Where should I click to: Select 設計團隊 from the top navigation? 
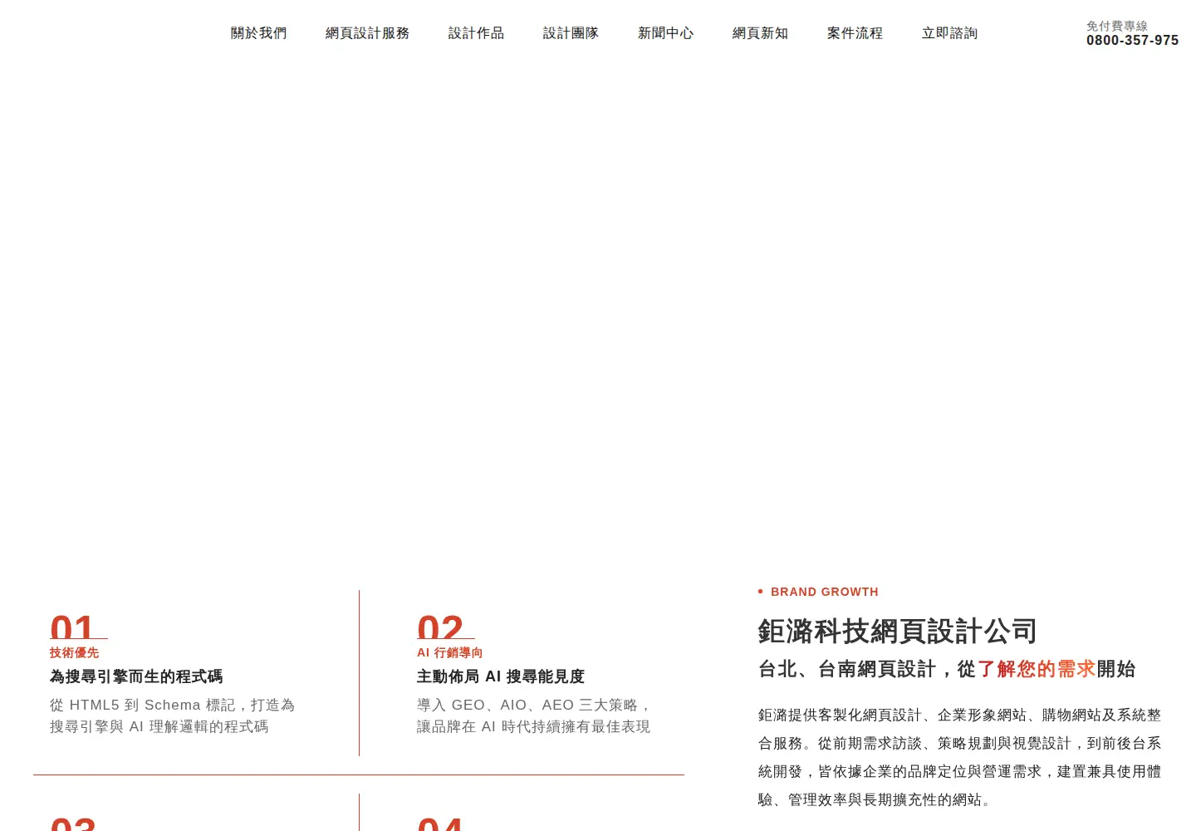click(x=571, y=33)
